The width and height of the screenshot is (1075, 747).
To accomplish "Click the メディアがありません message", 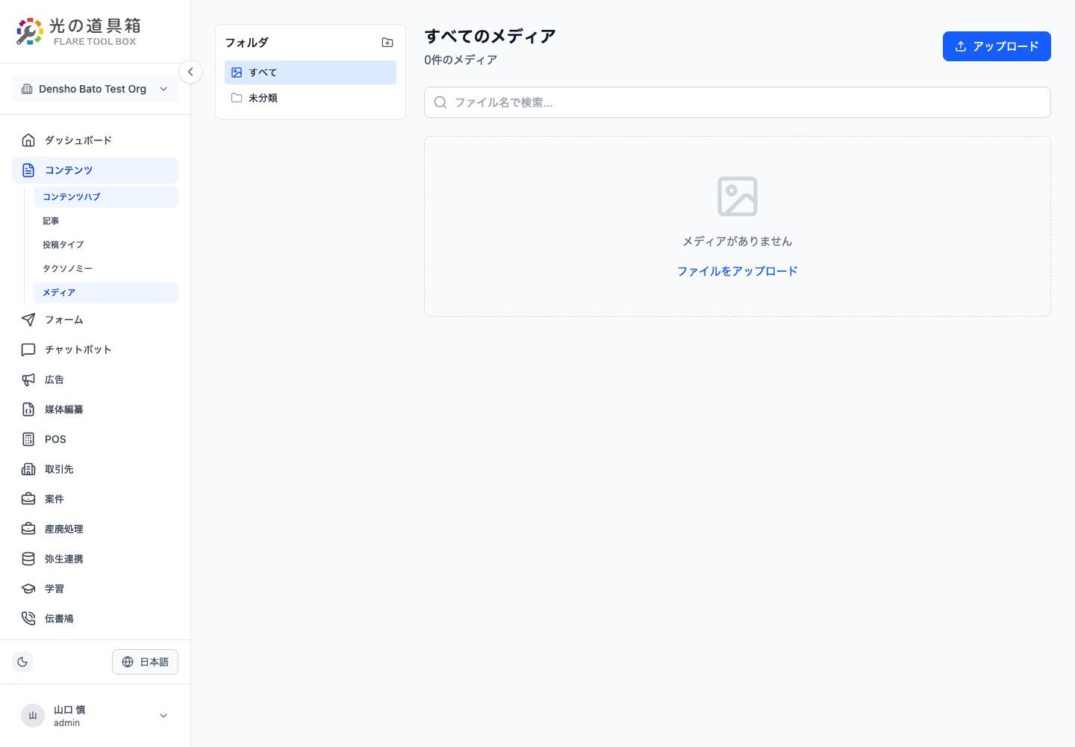I will point(738,241).
